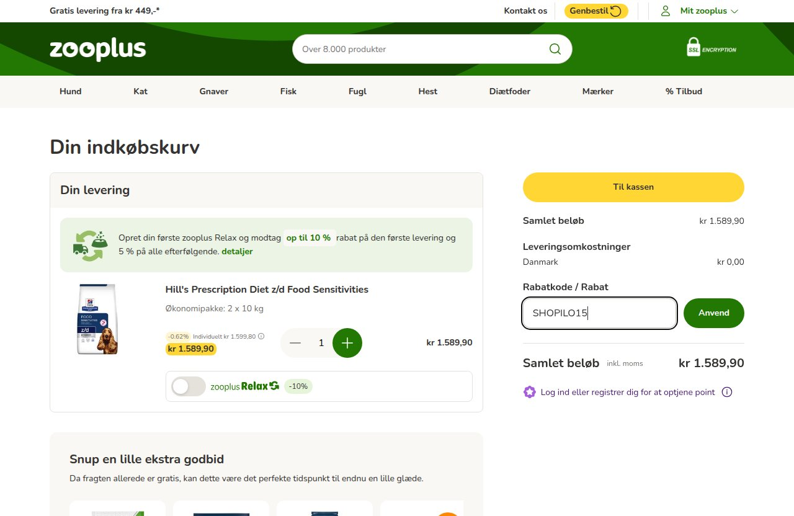Click the Genbestil button

point(596,11)
